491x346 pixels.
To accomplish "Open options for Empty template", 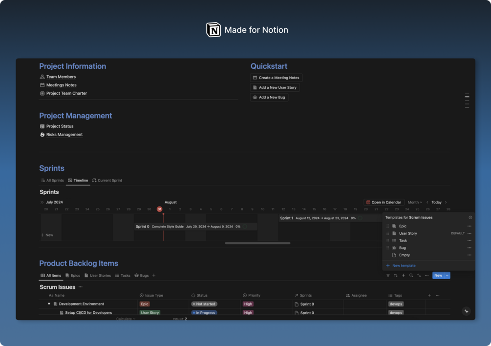I will point(469,255).
